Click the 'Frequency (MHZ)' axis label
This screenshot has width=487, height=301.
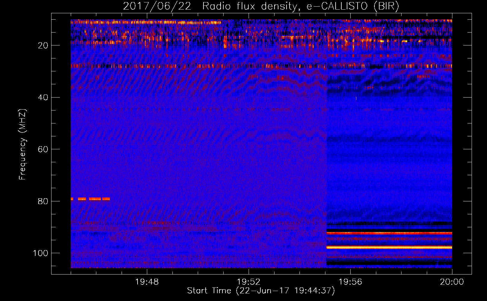coord(23,144)
